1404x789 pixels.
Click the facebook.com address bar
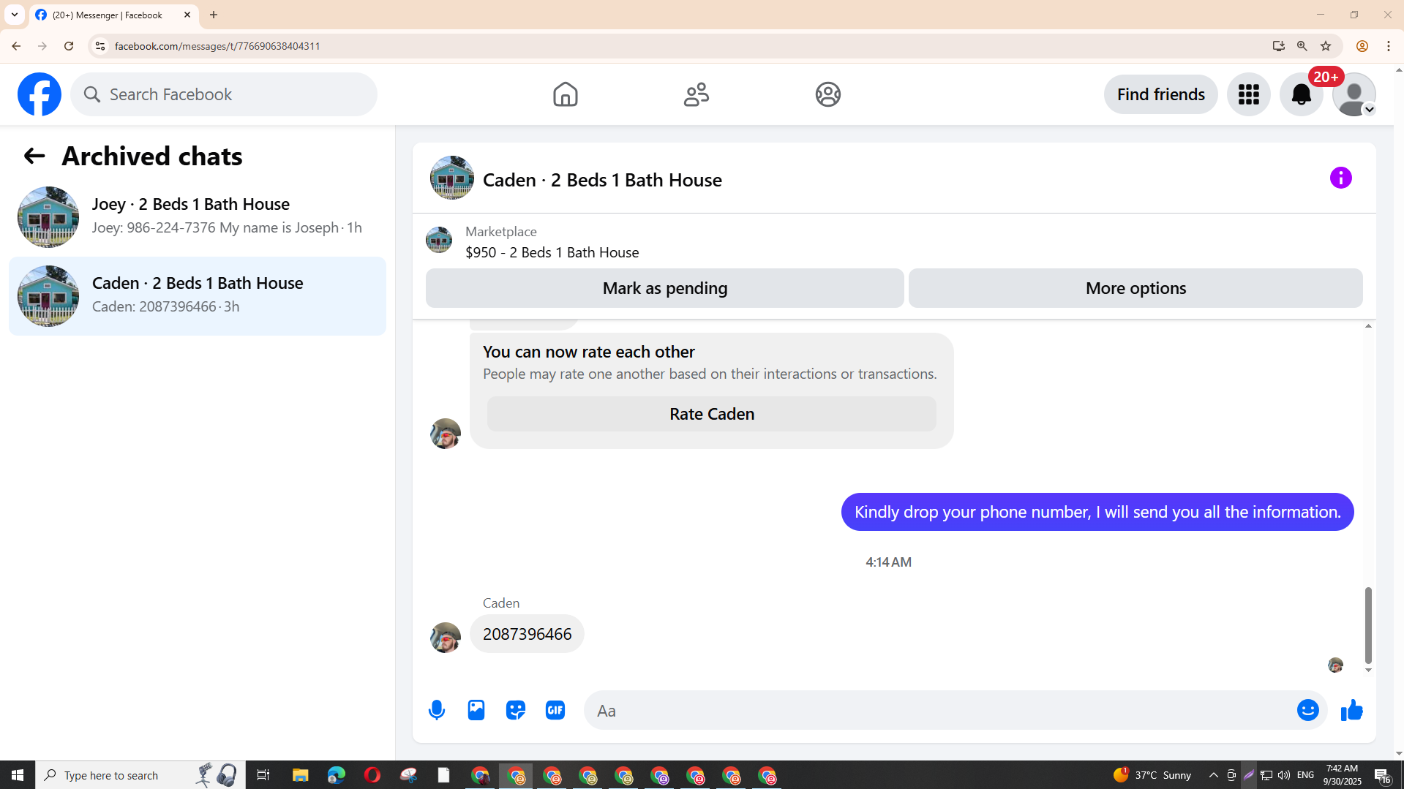[680, 46]
